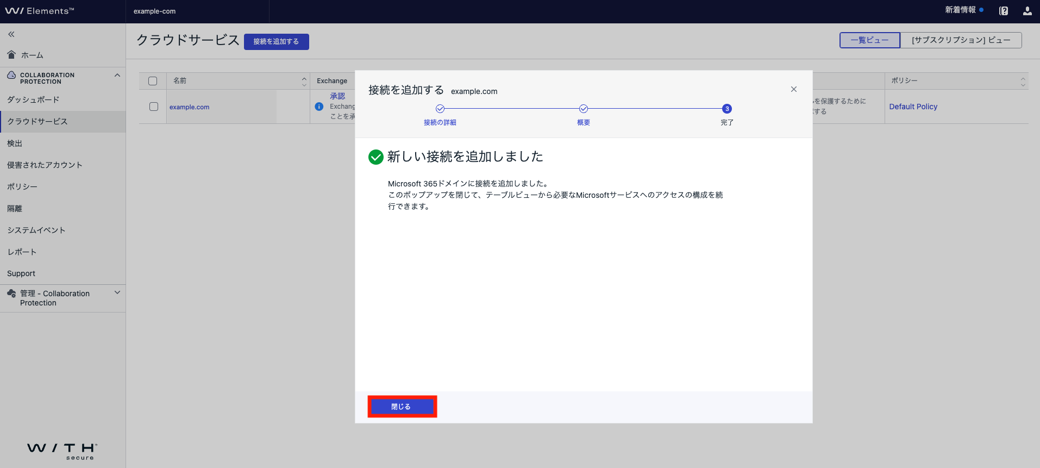This screenshot has width=1040, height=468.
Task: Click the blue info icon in Exchange column
Action: click(x=319, y=107)
